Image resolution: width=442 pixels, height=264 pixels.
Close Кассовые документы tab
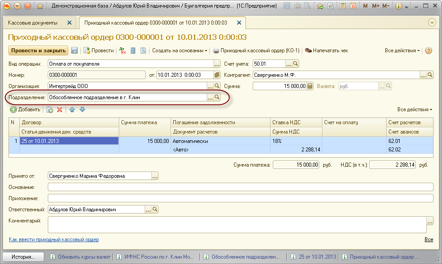(69, 23)
